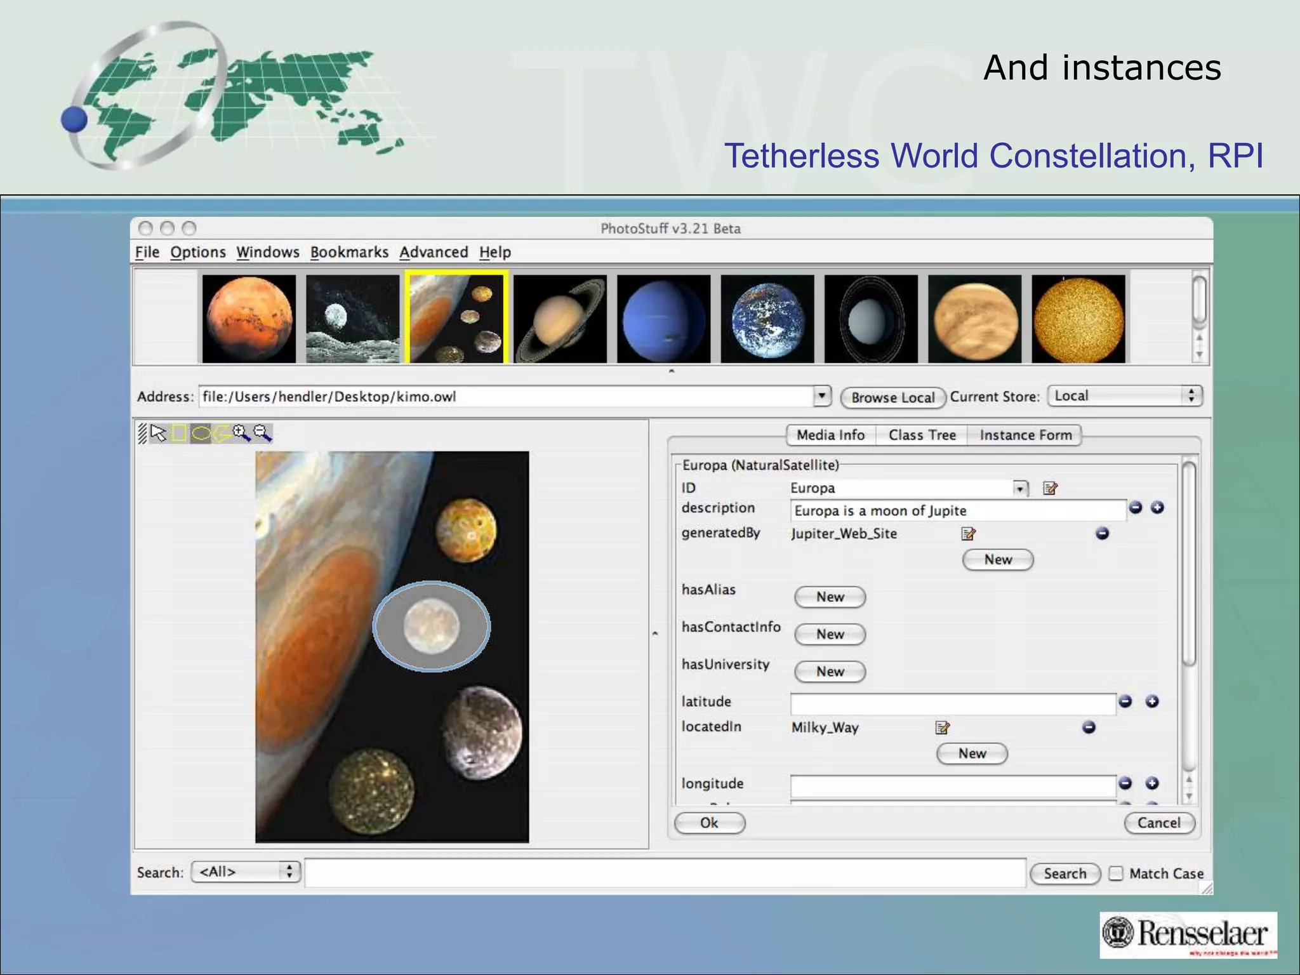This screenshot has width=1300, height=975.
Task: Open the Help menu
Action: pyautogui.click(x=495, y=252)
